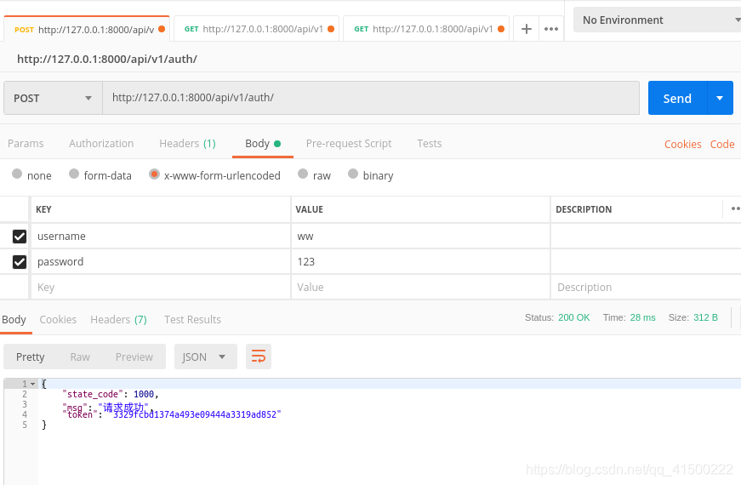Click the Send button
The width and height of the screenshot is (741, 485).
coord(677,99)
